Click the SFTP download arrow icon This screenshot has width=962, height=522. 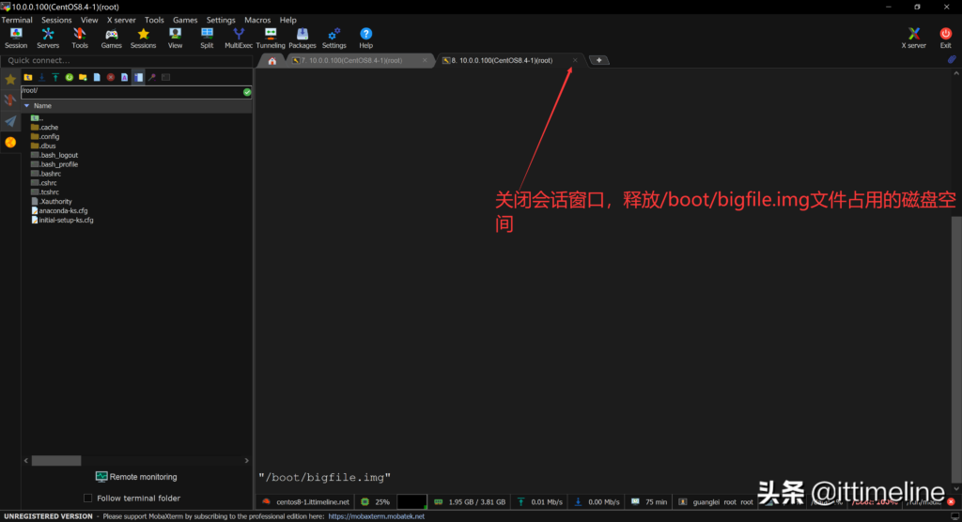(41, 77)
